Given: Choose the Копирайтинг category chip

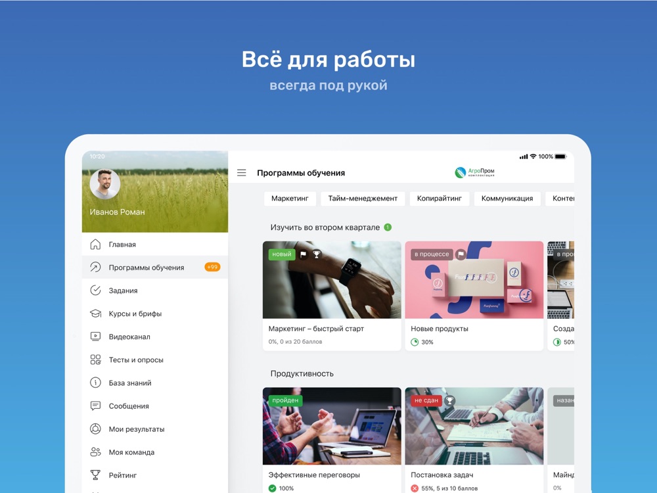Looking at the screenshot, I should click(440, 199).
